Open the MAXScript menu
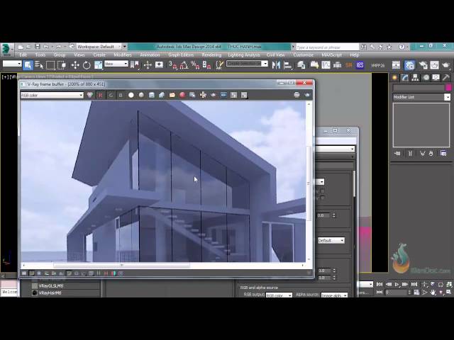The image size is (454, 340). 331,55
